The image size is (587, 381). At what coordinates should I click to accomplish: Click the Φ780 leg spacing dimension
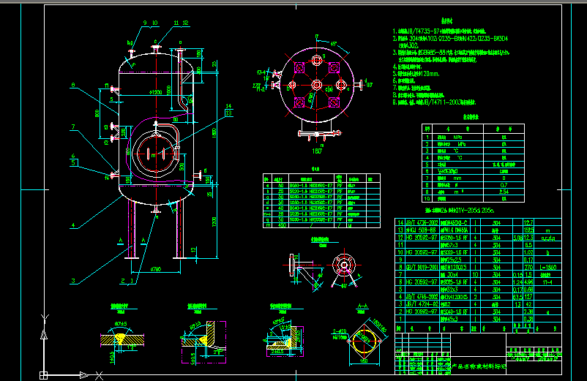tap(155, 270)
